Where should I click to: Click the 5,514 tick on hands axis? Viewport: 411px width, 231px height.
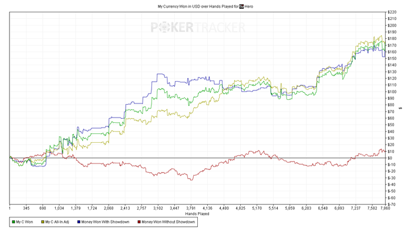pos(273,208)
